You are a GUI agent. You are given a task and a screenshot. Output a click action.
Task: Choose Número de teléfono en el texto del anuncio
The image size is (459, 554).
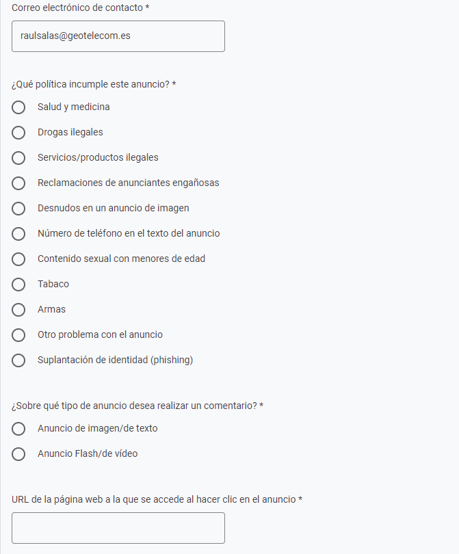pyautogui.click(x=18, y=234)
